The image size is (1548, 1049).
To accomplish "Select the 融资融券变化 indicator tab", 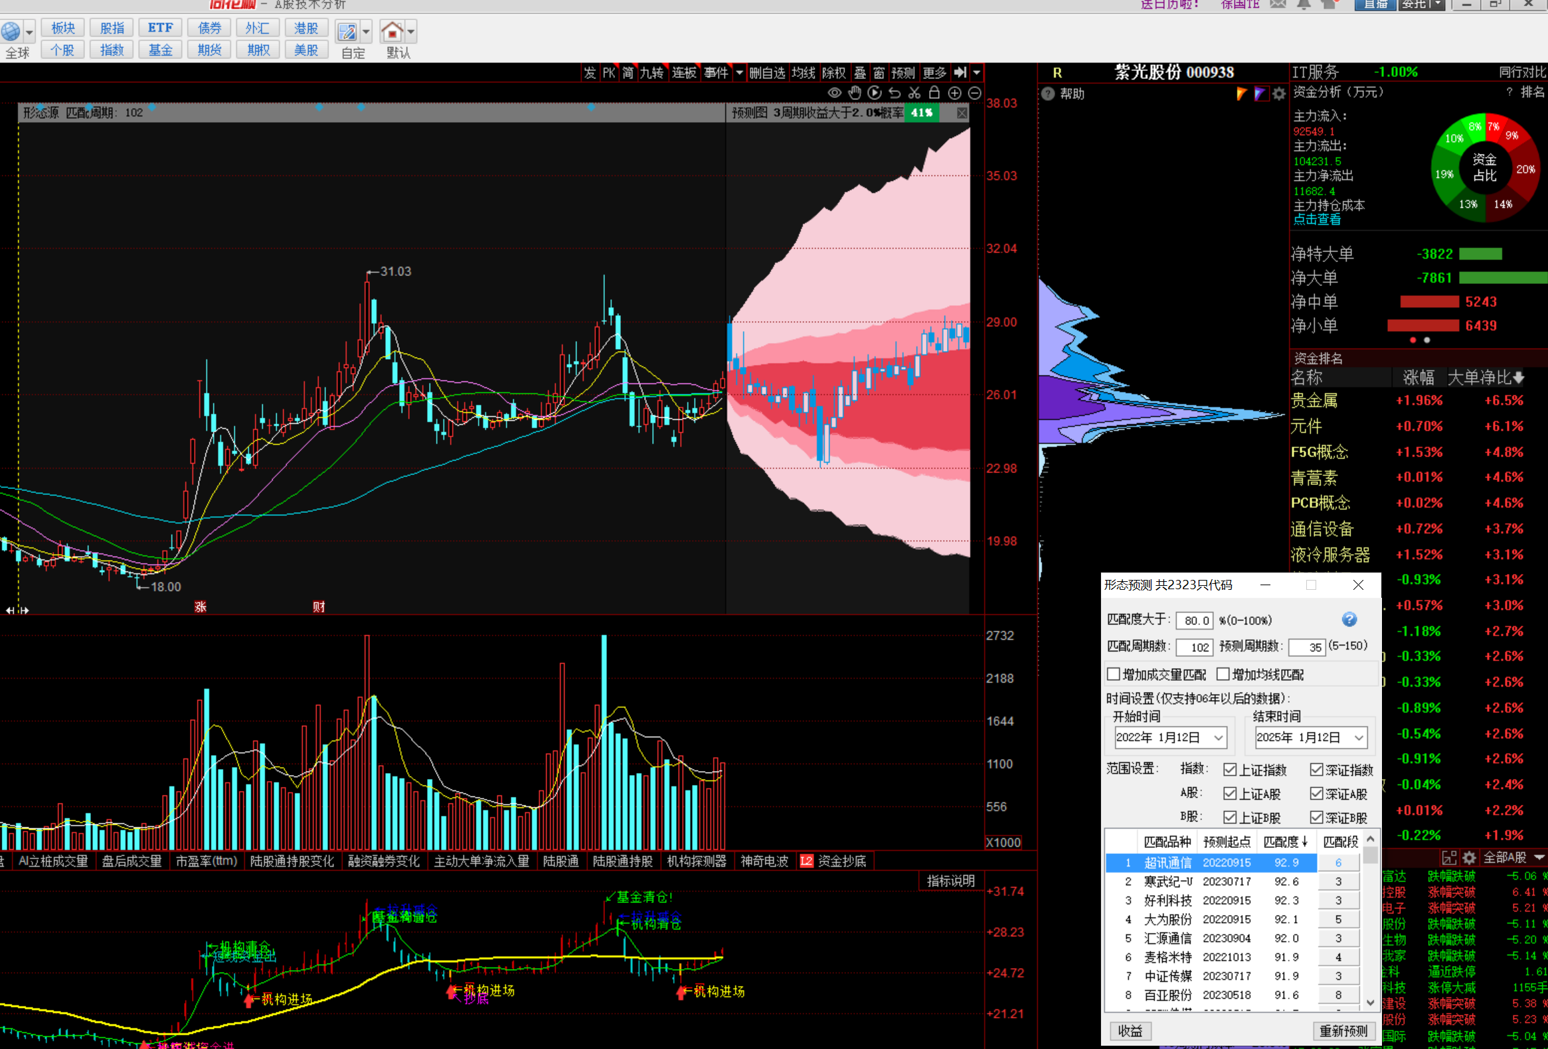I will coord(384,861).
